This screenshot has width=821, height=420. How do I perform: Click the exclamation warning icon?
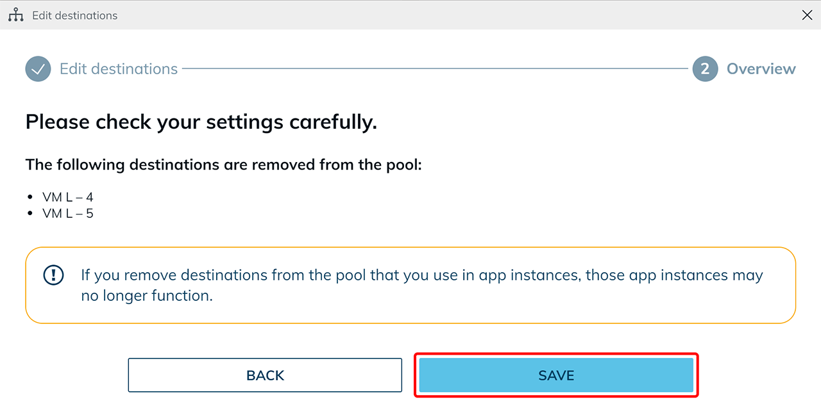(x=53, y=275)
